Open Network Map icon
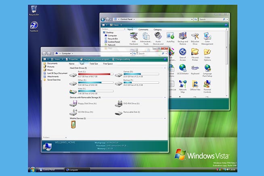Image resolution: width=264 pixels, height=176 pixels. [x=183, y=86]
